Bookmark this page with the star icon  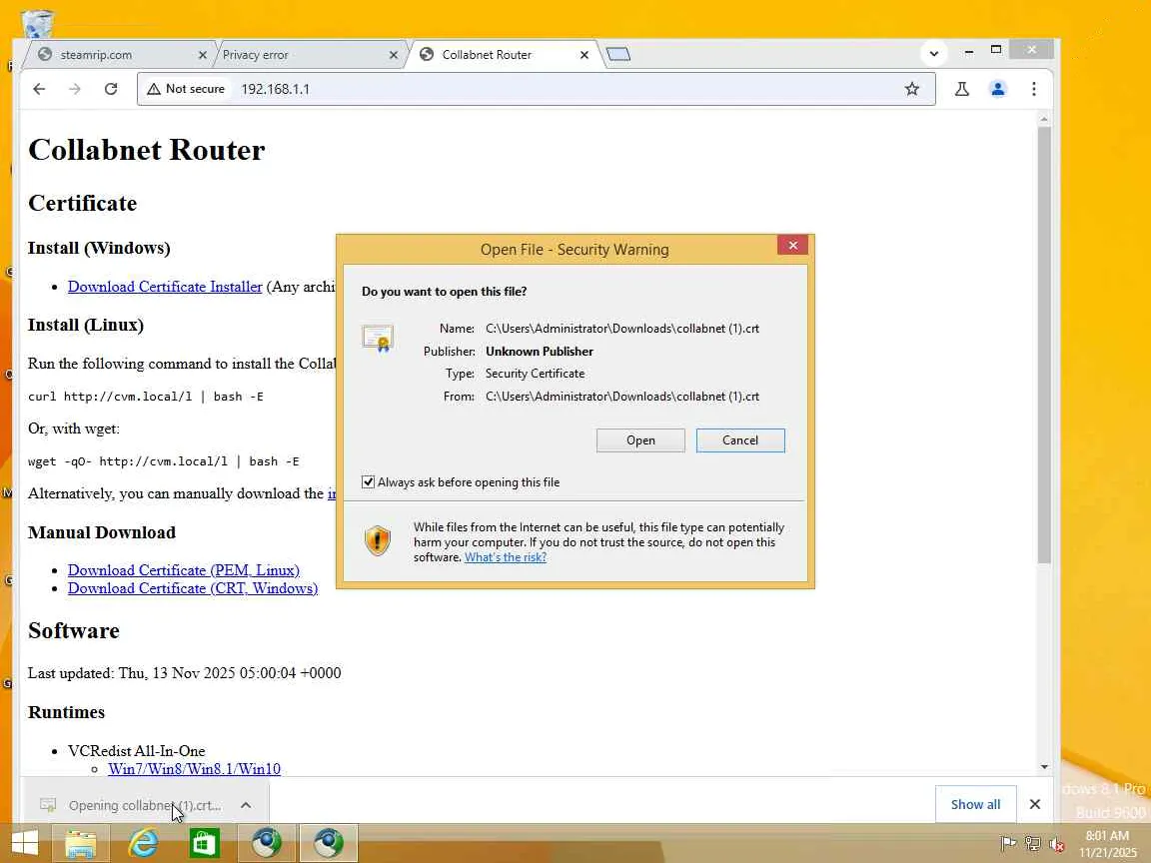(911, 89)
